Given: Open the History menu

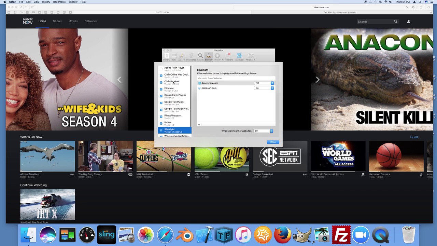Looking at the screenshot, I should [46, 2].
